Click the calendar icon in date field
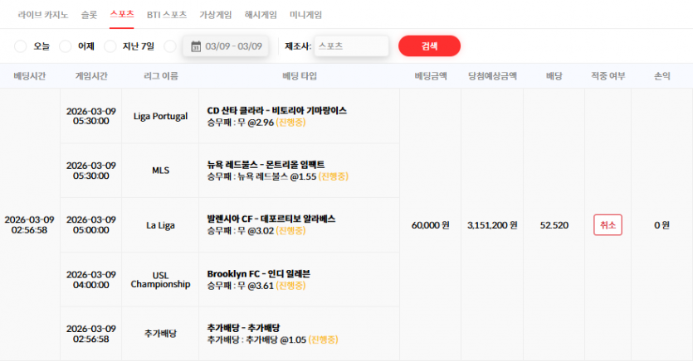The height and width of the screenshot is (361, 693). [196, 46]
